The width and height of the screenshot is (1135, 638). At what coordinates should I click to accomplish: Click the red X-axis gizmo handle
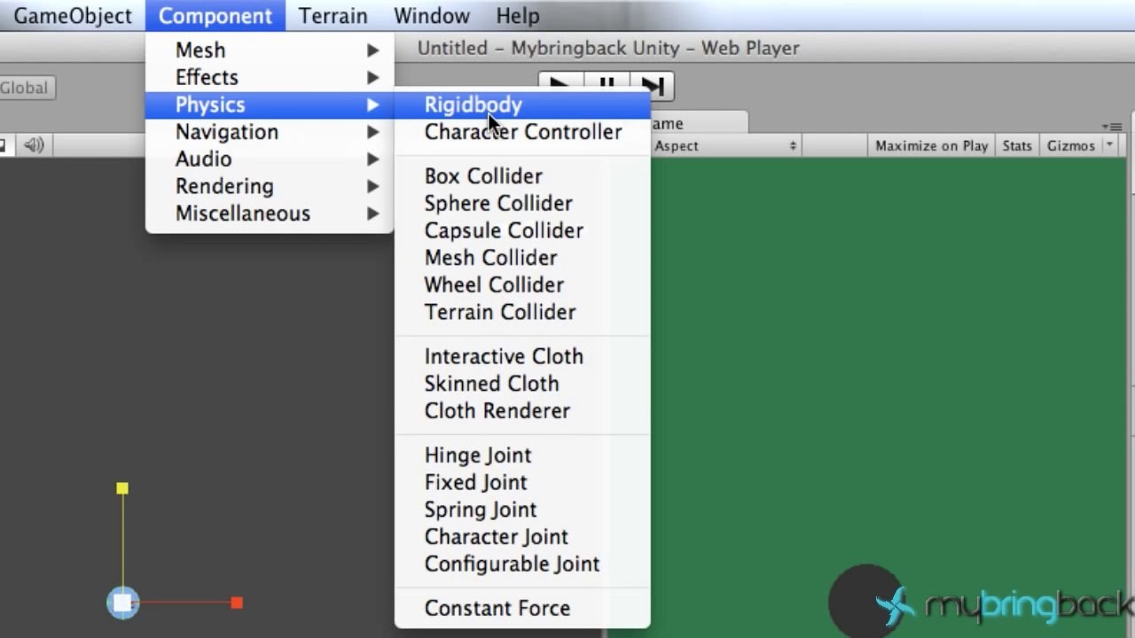coord(237,603)
